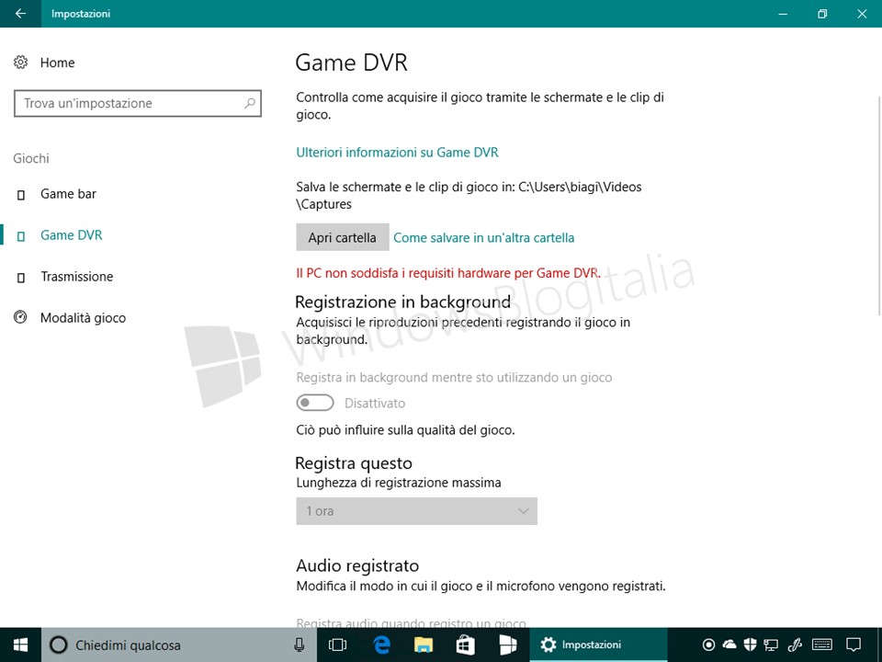Open File Explorer from taskbar

click(424, 645)
